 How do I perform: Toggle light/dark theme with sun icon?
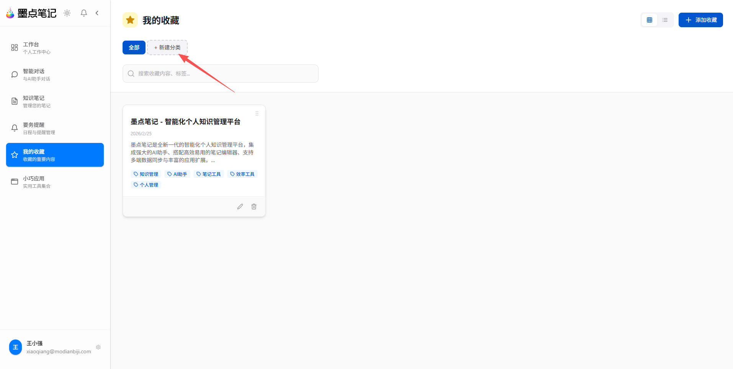[x=67, y=13]
